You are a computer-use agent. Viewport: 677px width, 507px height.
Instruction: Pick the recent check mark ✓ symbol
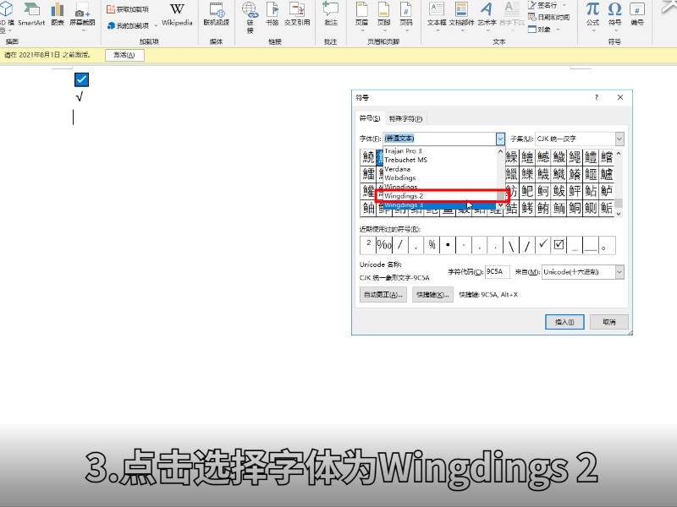[543, 245]
